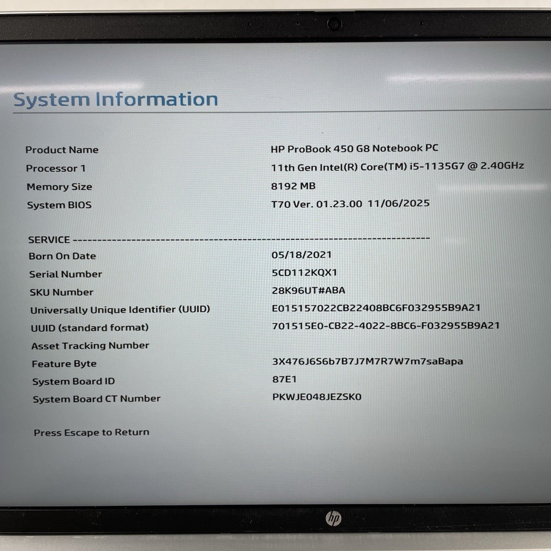Select the Product Name label
Image resolution: width=551 pixels, height=551 pixels.
point(62,150)
